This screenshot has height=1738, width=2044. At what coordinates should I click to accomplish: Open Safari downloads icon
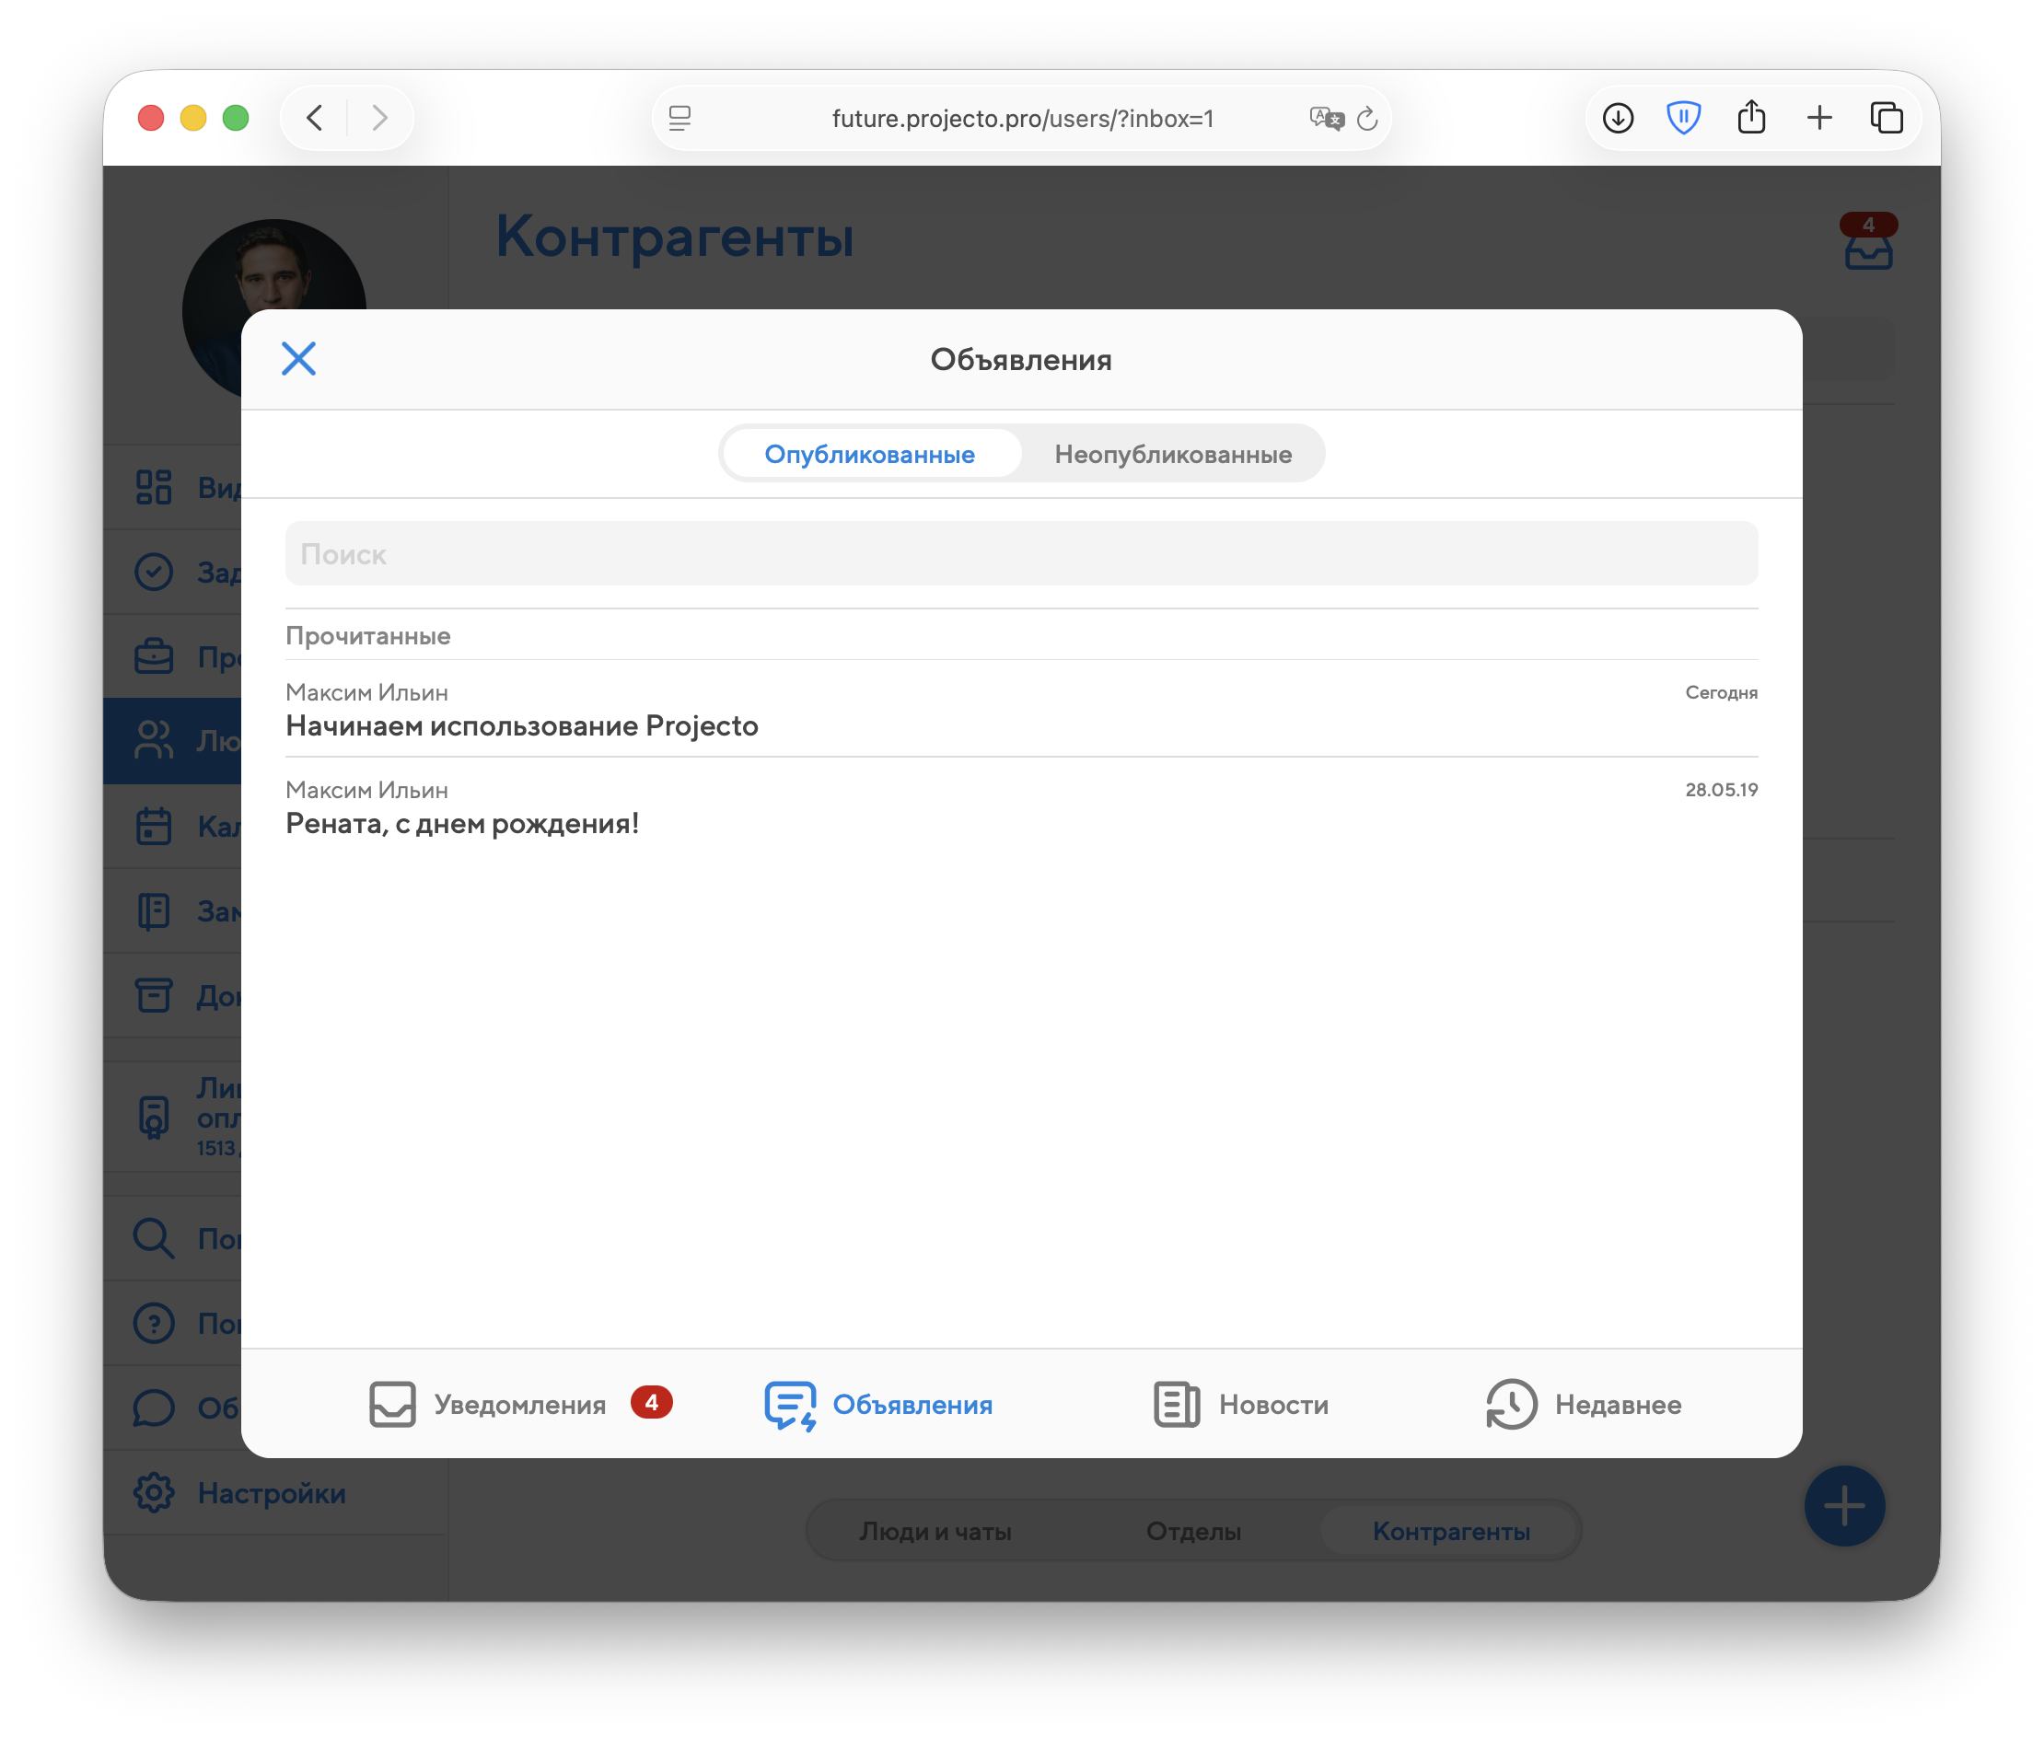(x=1618, y=118)
